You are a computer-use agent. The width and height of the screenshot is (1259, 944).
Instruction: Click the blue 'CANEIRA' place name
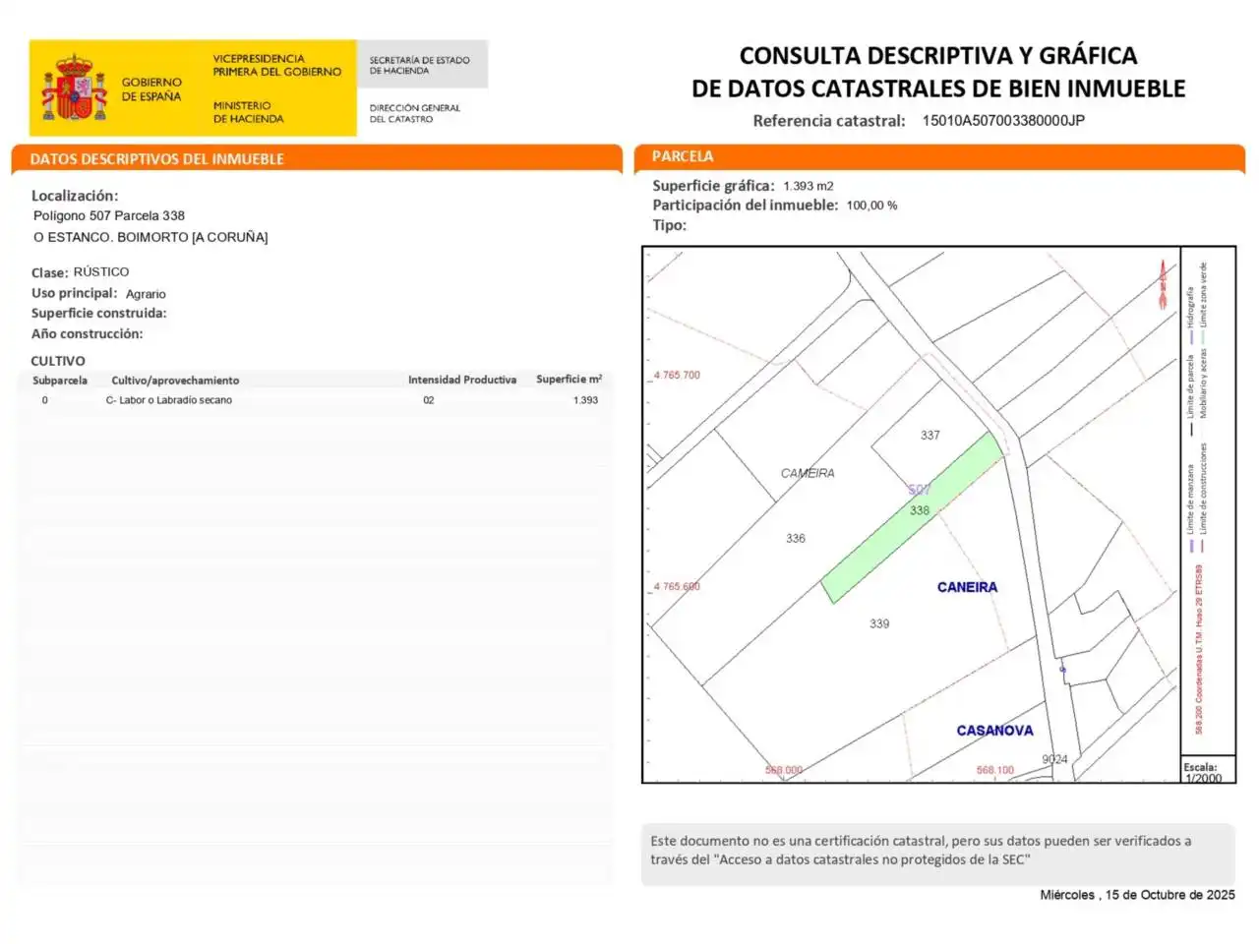pyautogui.click(x=967, y=587)
